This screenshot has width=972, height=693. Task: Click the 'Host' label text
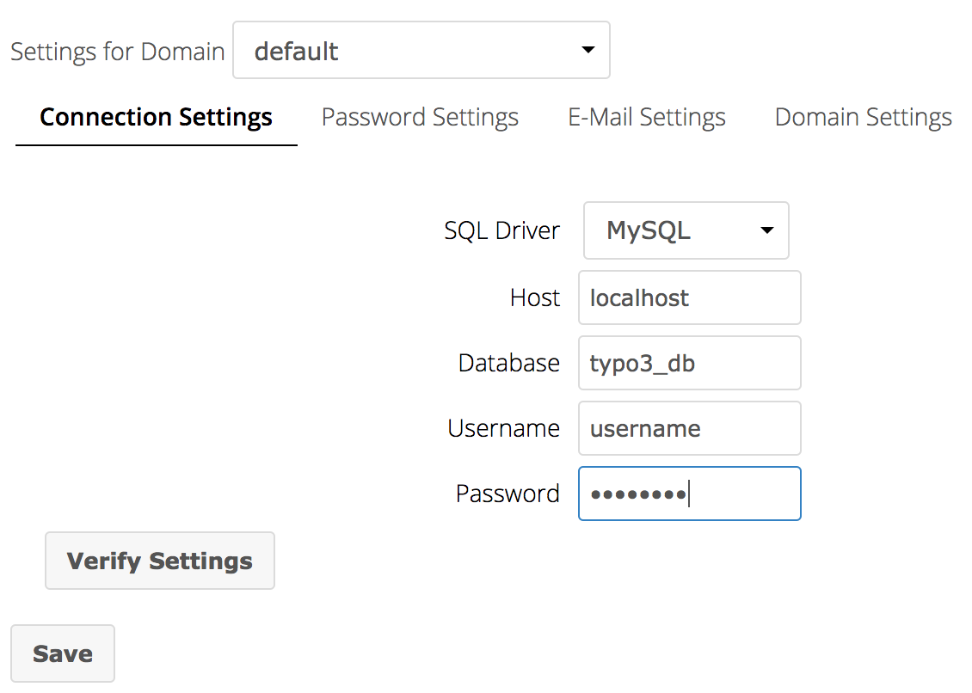click(x=534, y=298)
